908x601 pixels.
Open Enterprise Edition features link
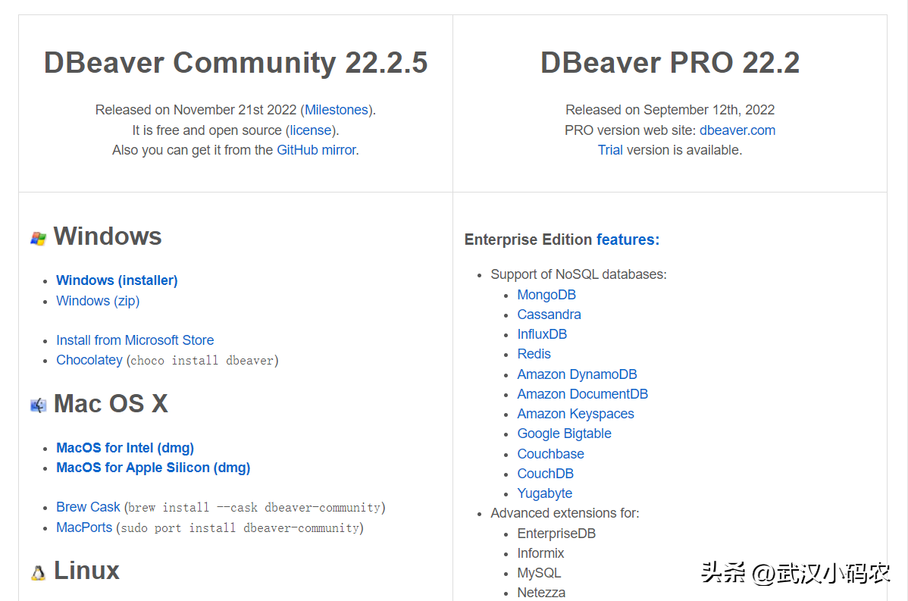coord(628,239)
